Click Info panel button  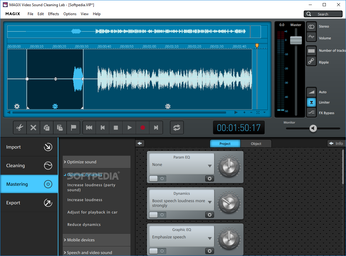336,143
